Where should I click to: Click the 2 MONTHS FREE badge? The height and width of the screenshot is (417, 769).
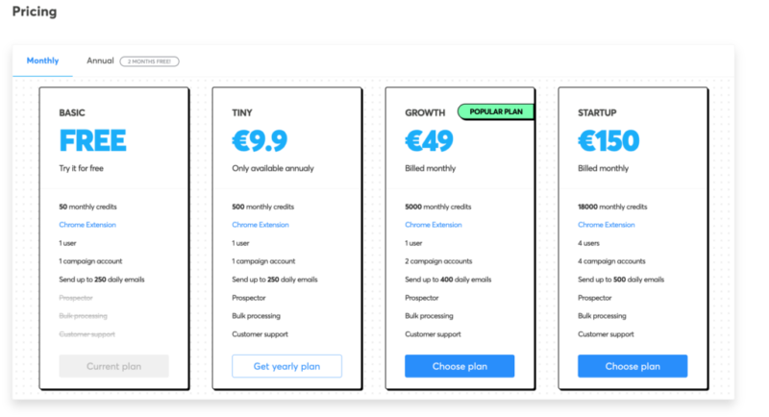pos(149,61)
